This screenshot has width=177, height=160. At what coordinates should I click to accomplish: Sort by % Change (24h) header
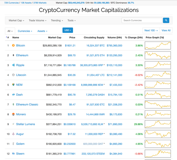click(x=134, y=38)
